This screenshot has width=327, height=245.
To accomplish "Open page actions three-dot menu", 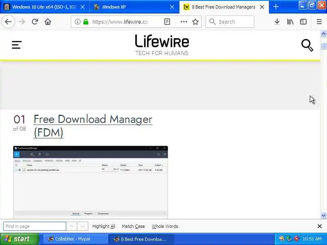I will 184,22.
